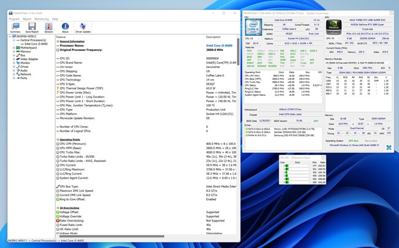The height and width of the screenshot is (248, 399).
Task: Launch the Driver Update tool
Action: [83, 28]
